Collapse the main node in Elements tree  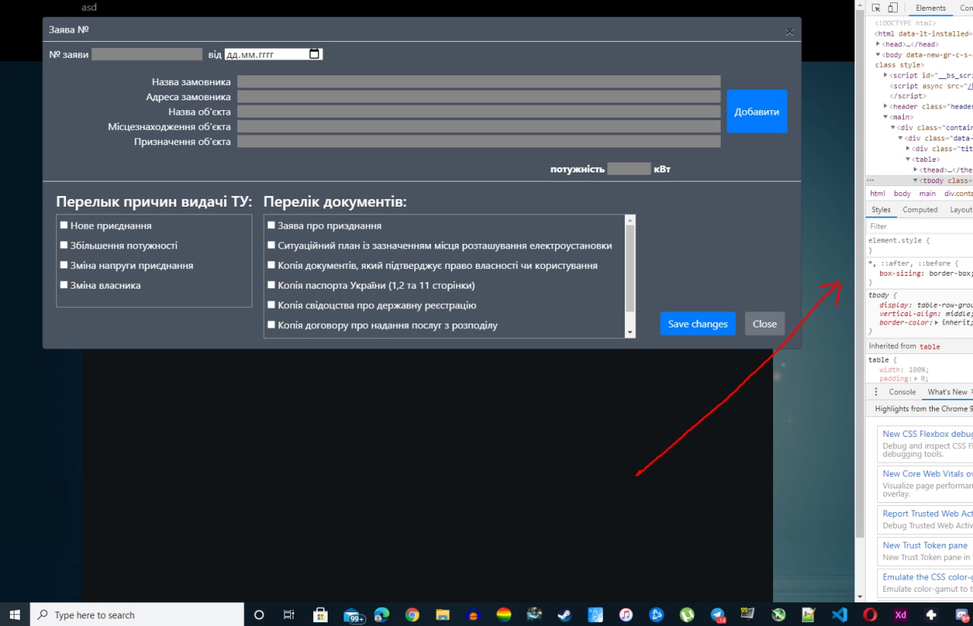[886, 117]
